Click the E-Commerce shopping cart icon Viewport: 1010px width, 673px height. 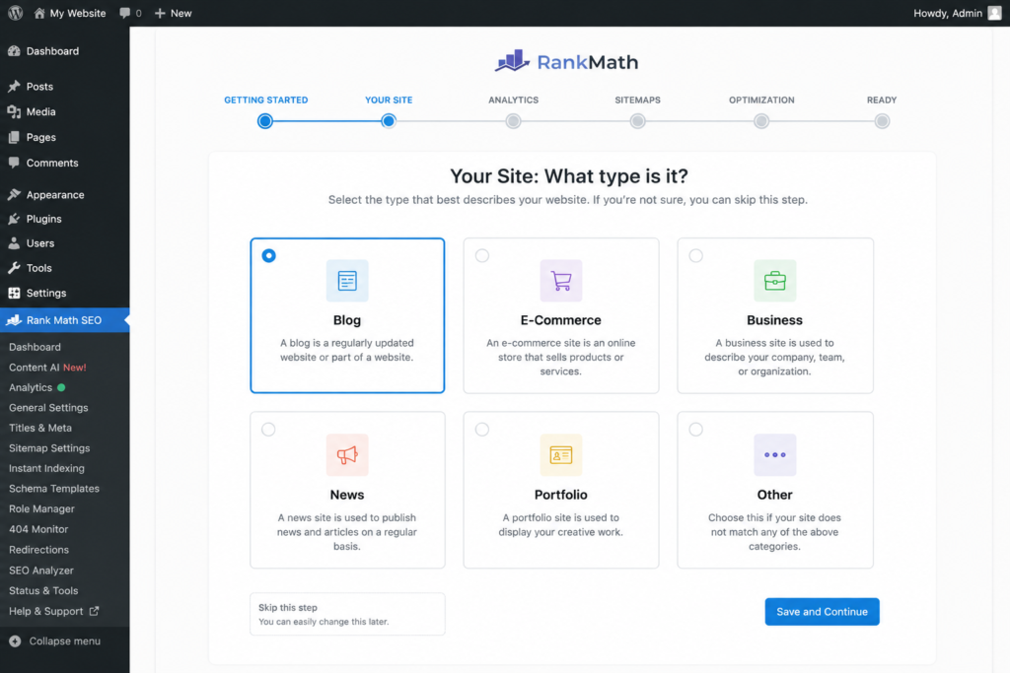point(561,281)
